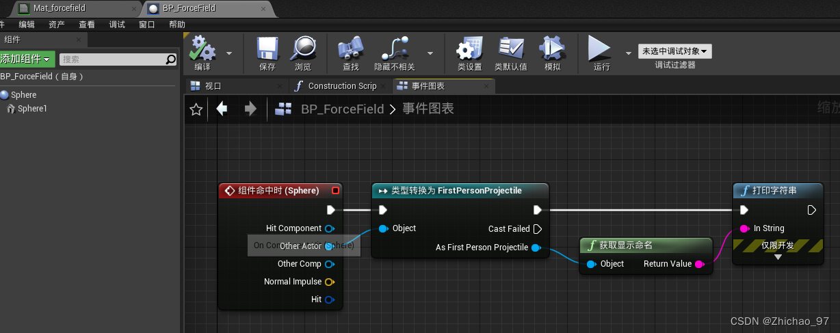Switch to Construction Script tab
The image size is (840, 333).
pos(342,86)
